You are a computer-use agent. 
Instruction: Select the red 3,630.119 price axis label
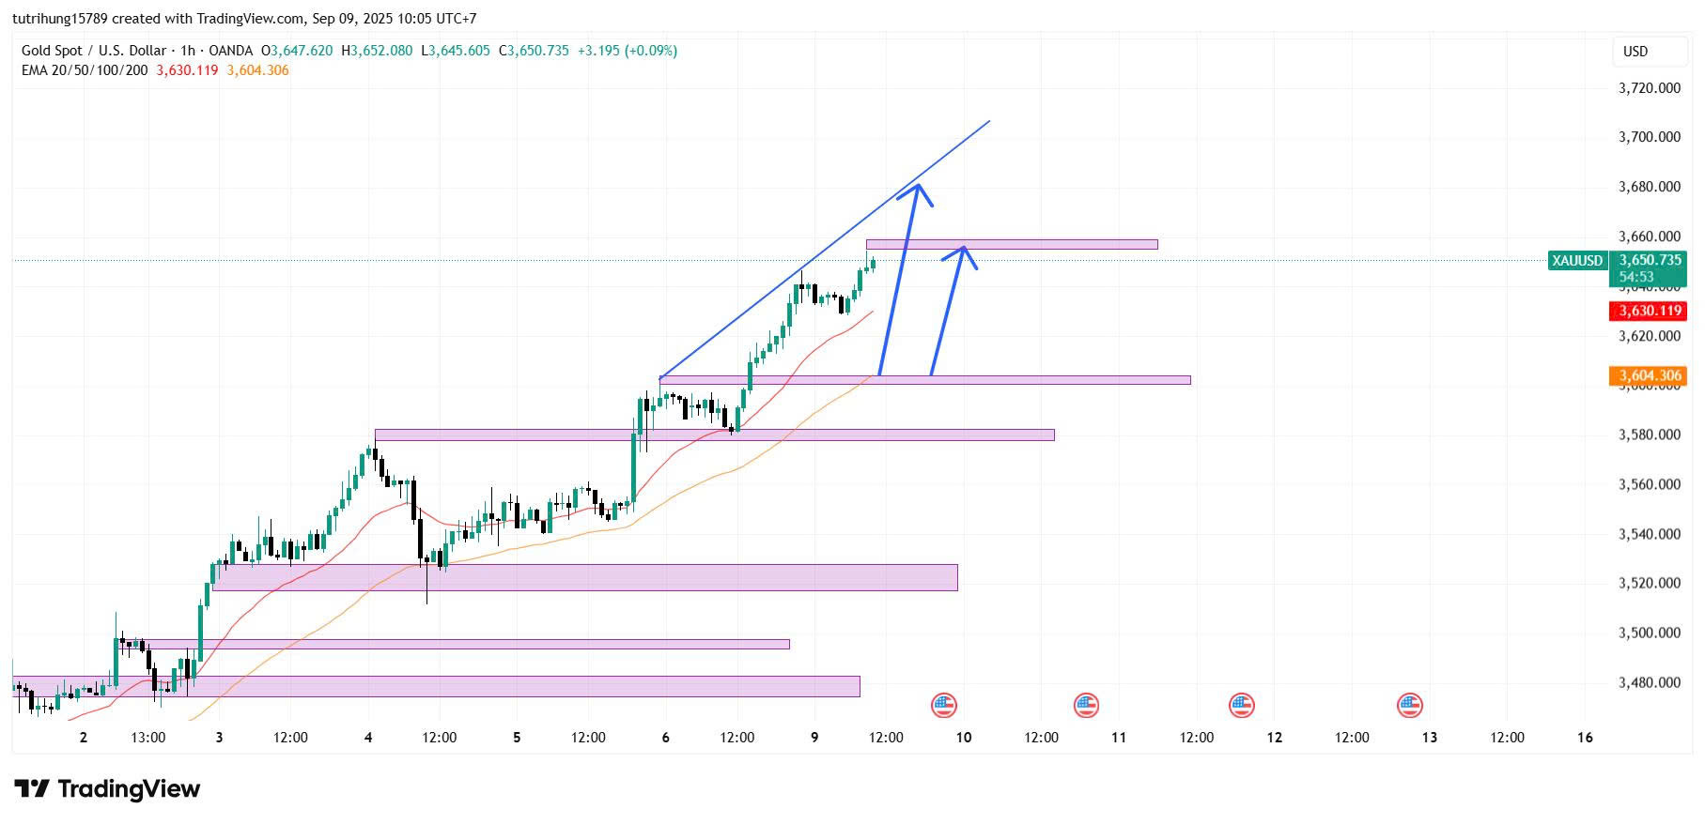click(x=1649, y=311)
